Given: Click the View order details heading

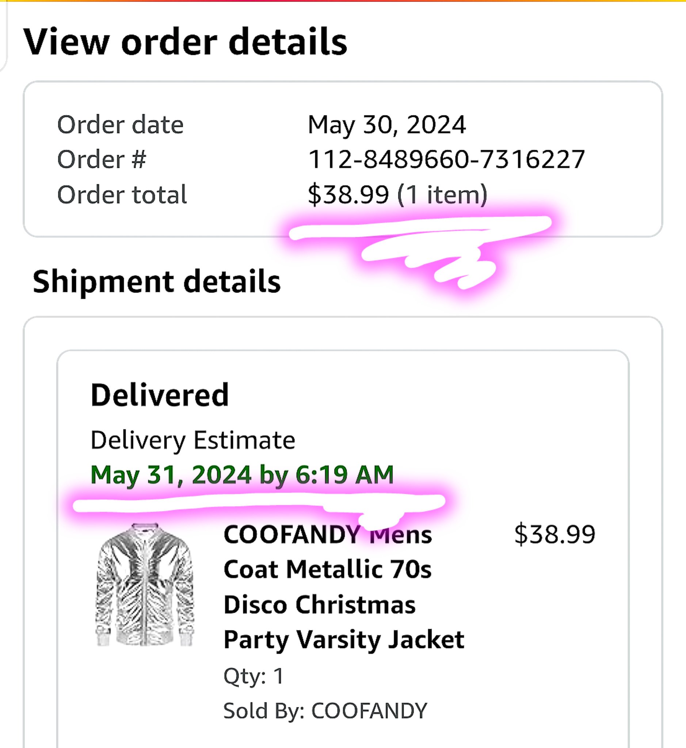Looking at the screenshot, I should [x=185, y=42].
